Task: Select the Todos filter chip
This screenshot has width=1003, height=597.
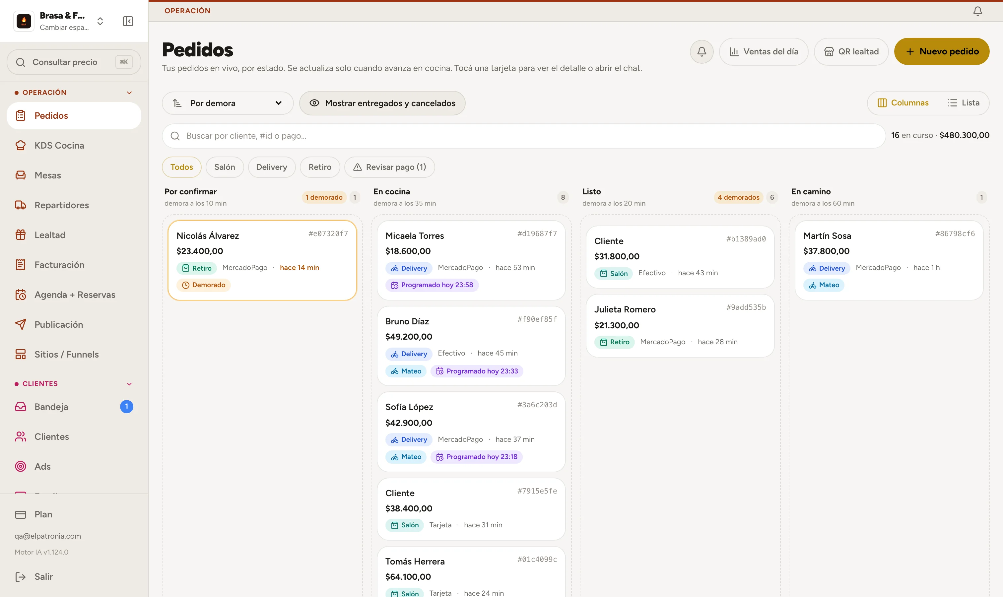Action: tap(181, 167)
